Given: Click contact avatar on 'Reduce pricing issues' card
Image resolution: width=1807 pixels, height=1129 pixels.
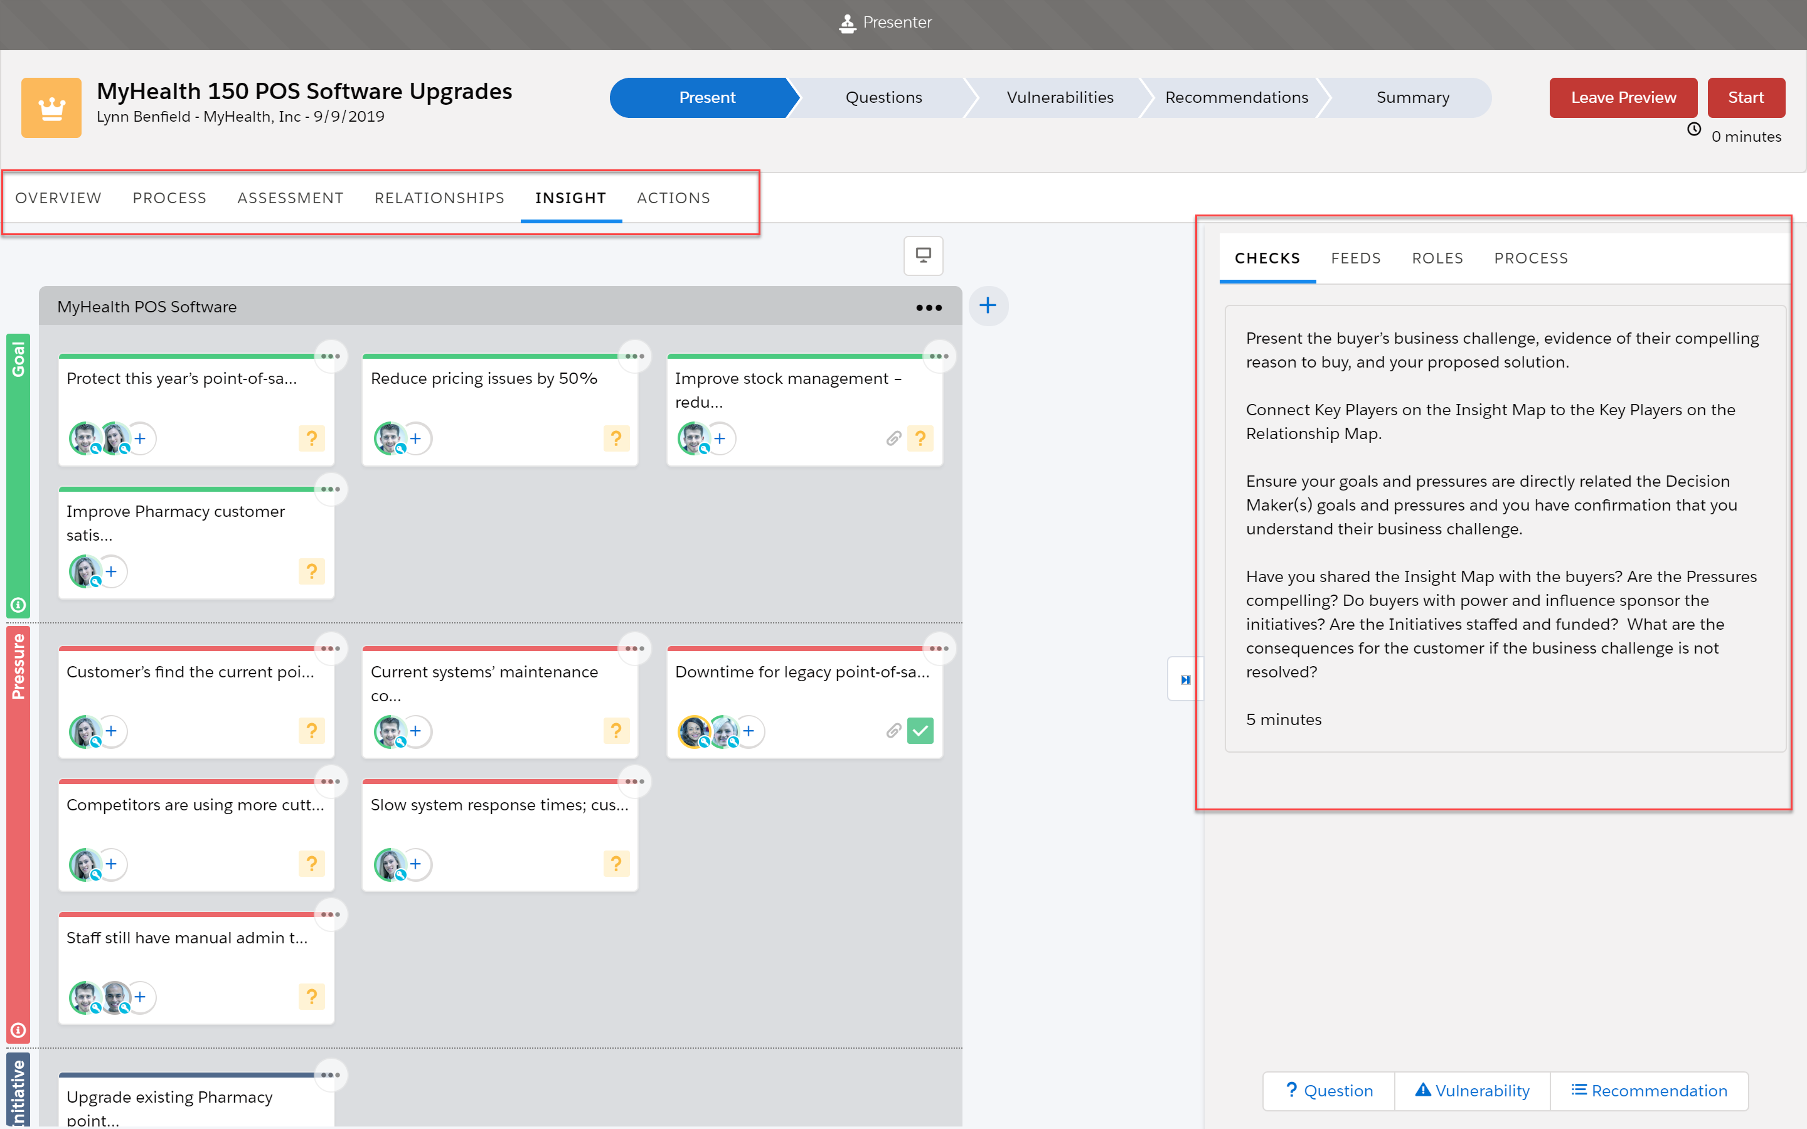Looking at the screenshot, I should (x=389, y=438).
